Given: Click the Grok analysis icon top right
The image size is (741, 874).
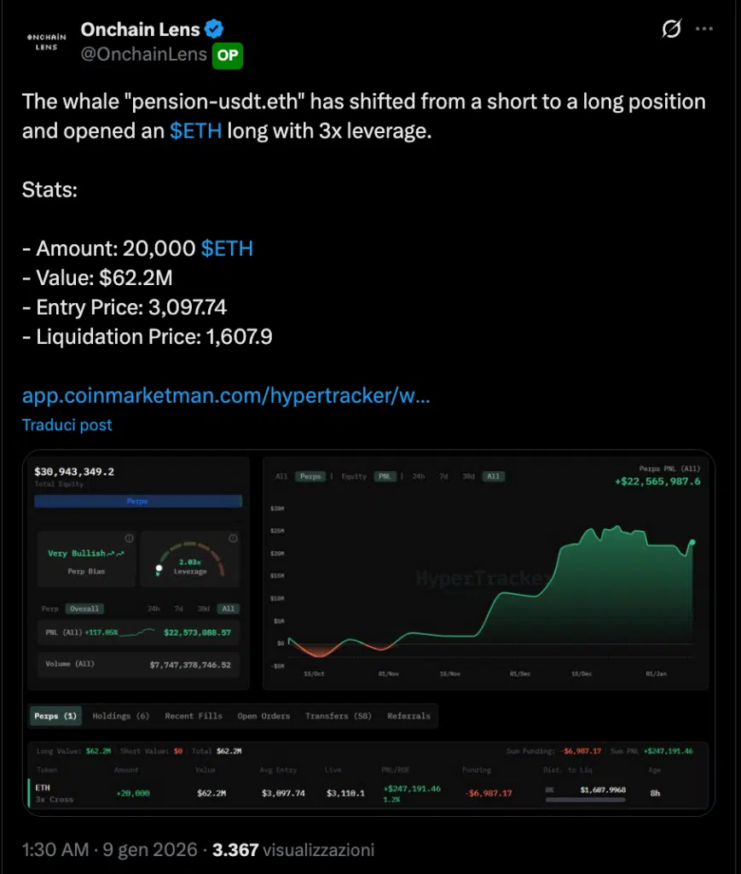Looking at the screenshot, I should click(x=672, y=28).
